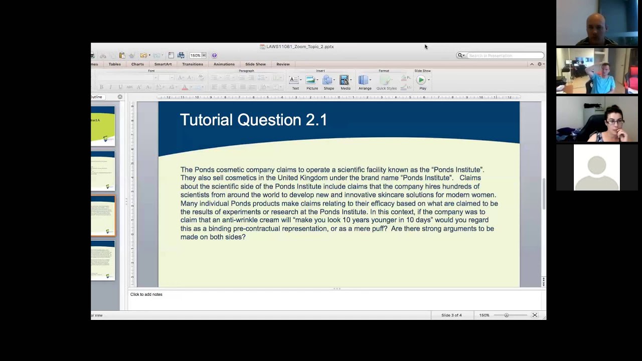Close the Outline pane with X
The image size is (642, 361).
(x=120, y=97)
